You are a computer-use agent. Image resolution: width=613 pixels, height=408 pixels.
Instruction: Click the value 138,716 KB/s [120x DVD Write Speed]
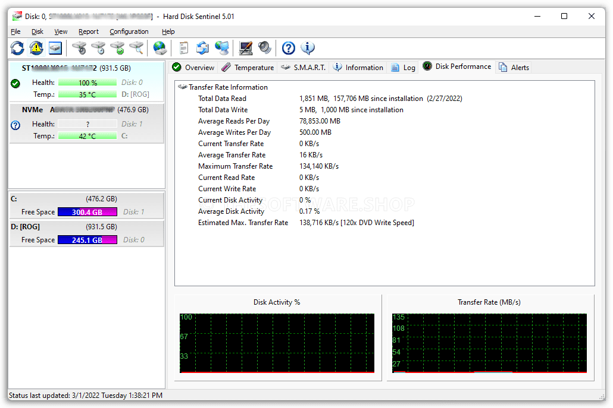[356, 223]
